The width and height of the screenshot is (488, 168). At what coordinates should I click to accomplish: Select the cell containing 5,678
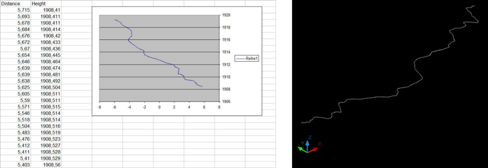[16, 23]
